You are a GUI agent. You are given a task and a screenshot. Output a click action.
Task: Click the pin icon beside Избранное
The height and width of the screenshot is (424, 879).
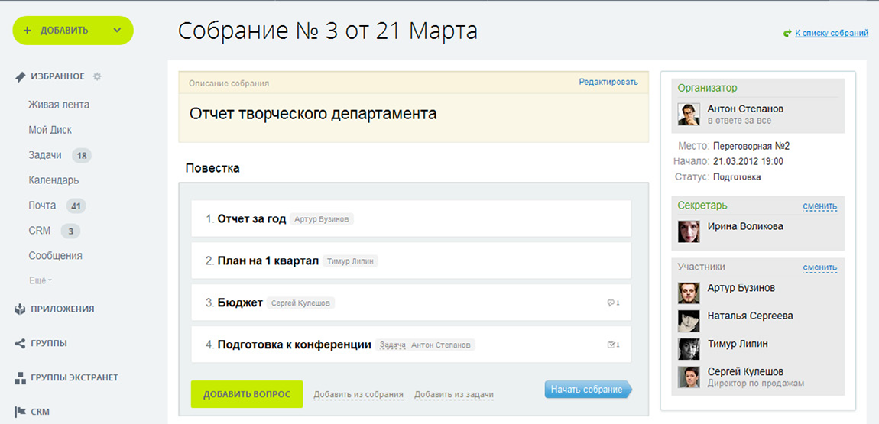(x=20, y=76)
